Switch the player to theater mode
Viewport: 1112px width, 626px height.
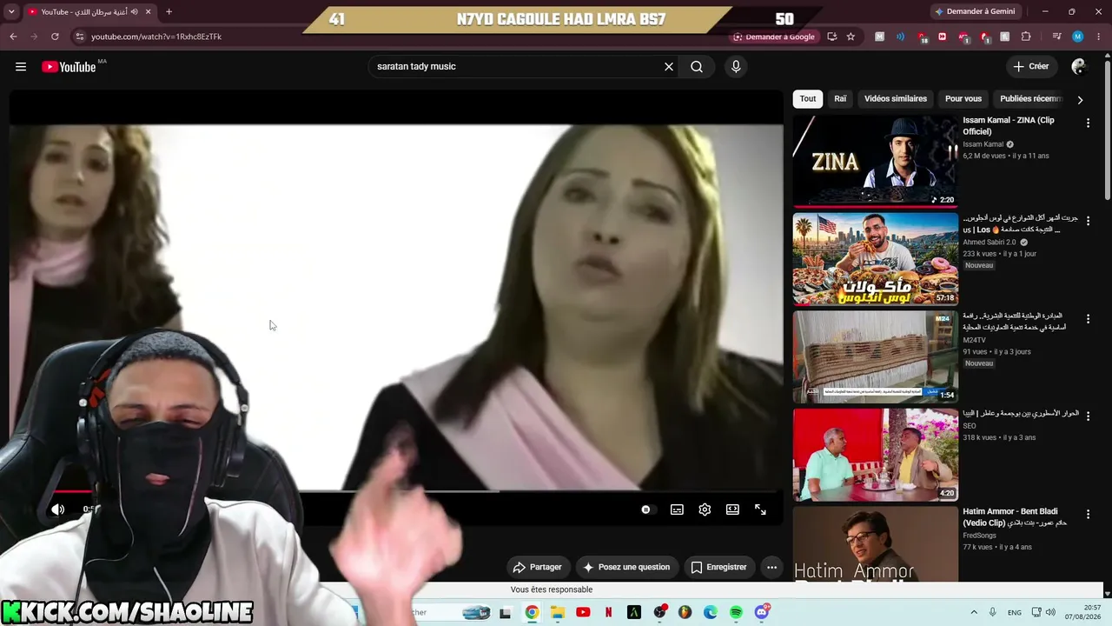(x=732, y=509)
